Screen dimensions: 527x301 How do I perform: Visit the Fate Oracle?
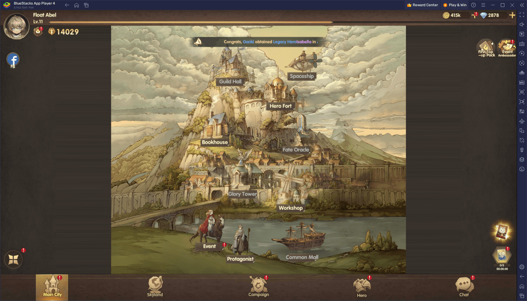296,150
